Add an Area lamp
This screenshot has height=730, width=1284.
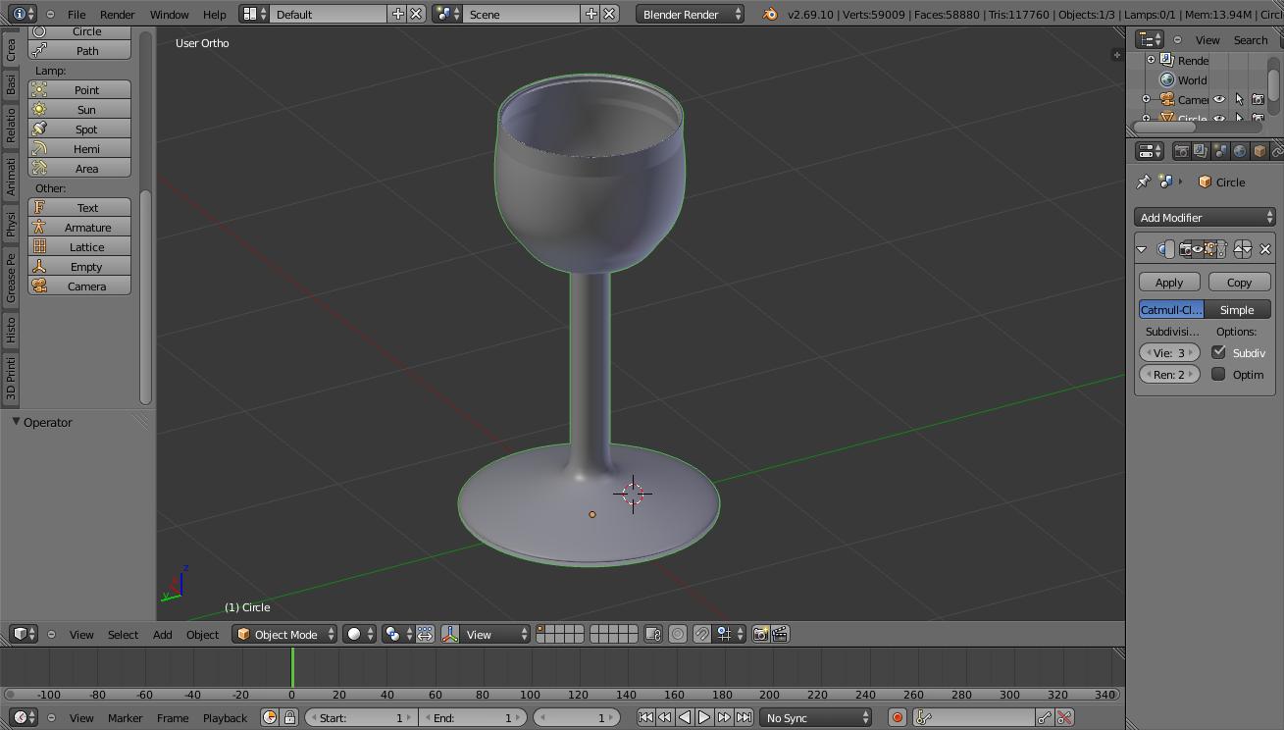[x=79, y=169]
